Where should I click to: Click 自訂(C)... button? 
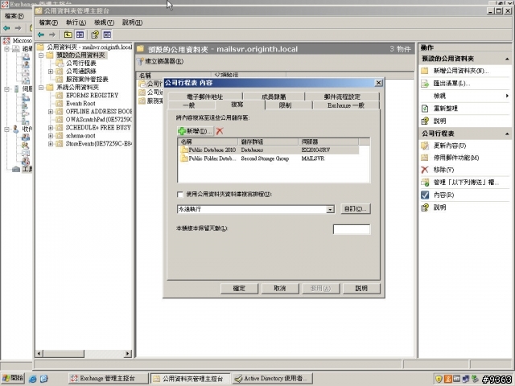click(356, 209)
